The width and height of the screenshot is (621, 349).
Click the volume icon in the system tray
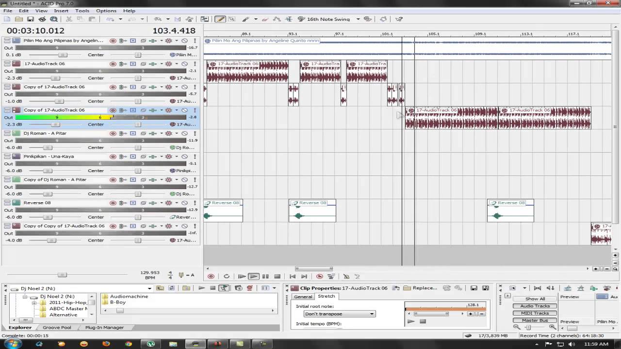point(572,344)
